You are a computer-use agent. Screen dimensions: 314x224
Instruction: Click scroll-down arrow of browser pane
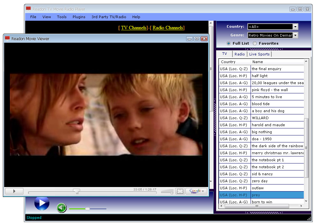[211, 181]
